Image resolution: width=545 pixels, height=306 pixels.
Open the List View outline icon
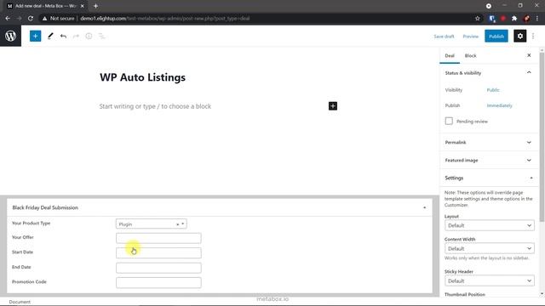click(x=102, y=36)
